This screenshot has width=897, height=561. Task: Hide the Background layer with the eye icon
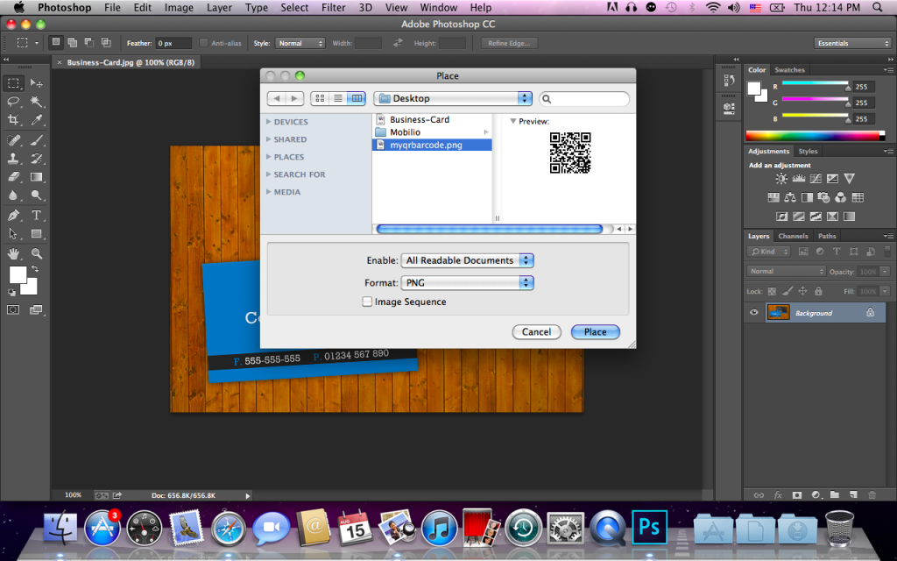753,313
